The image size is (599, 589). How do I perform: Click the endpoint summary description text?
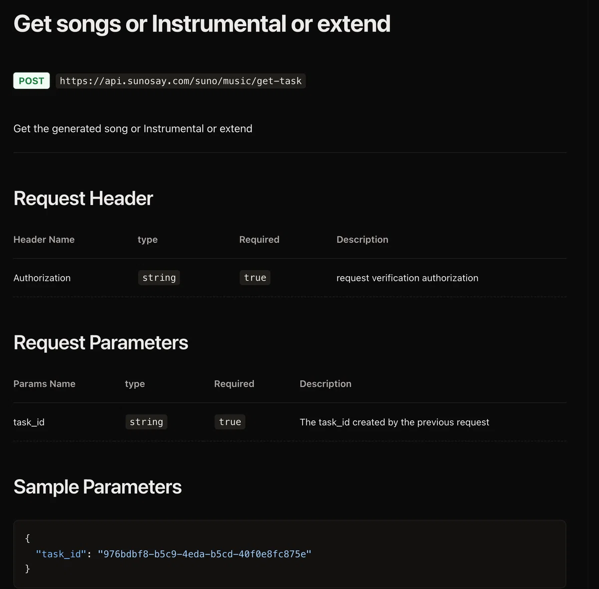(x=133, y=129)
